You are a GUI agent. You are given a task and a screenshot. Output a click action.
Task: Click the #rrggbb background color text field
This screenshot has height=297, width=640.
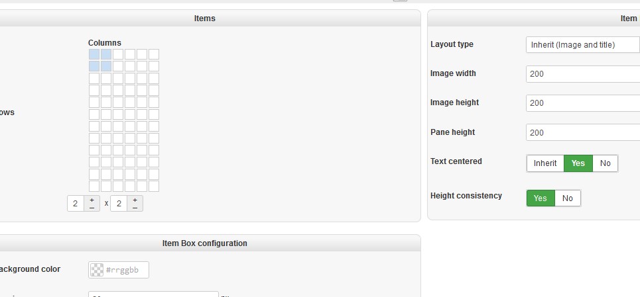click(x=125, y=270)
